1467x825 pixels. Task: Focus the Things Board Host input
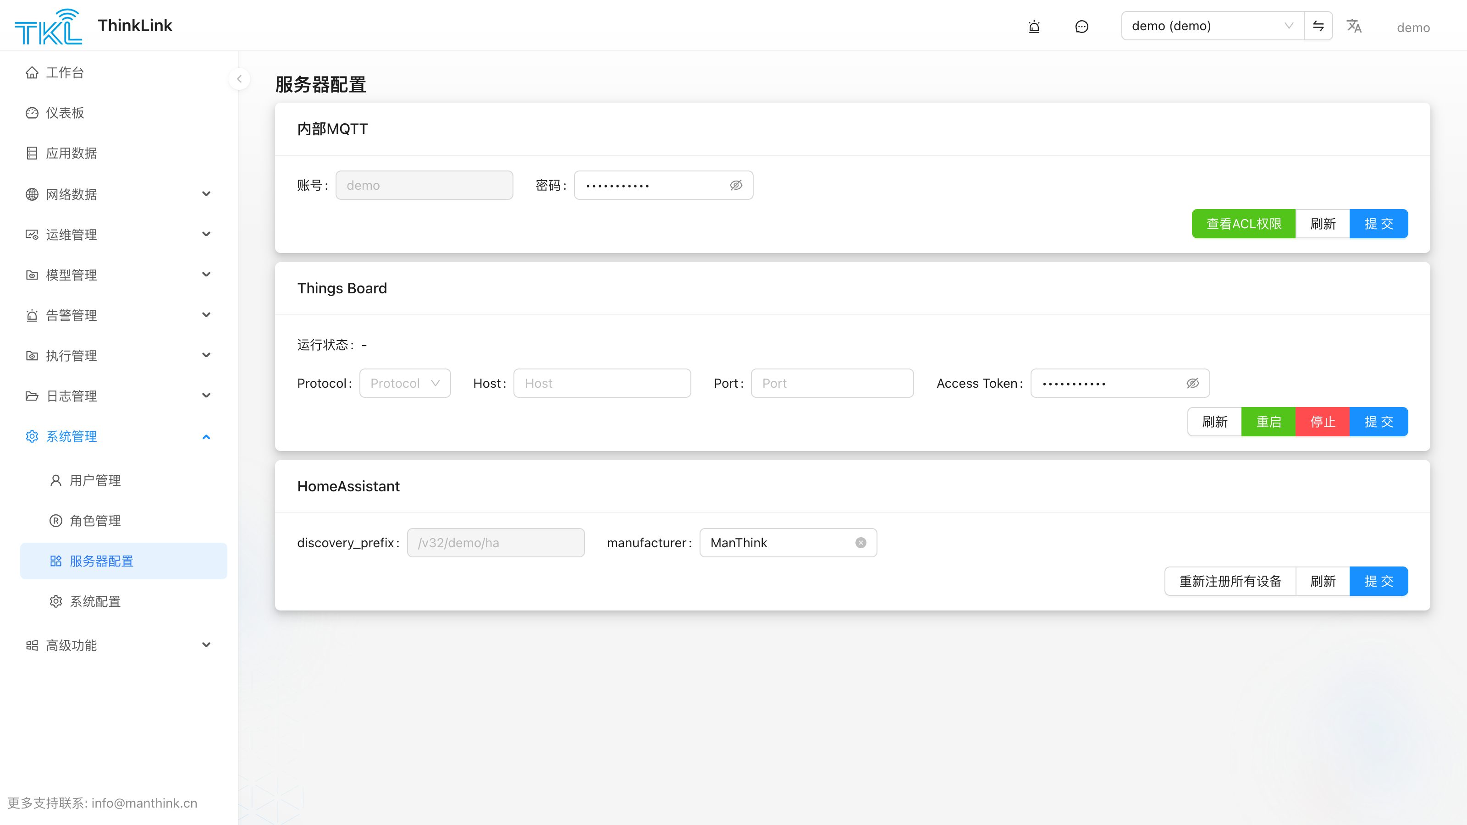pyautogui.click(x=602, y=383)
